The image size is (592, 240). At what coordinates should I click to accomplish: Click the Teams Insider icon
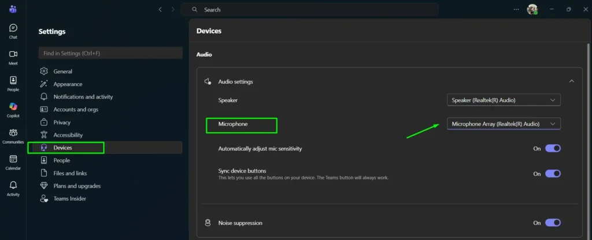coord(44,198)
